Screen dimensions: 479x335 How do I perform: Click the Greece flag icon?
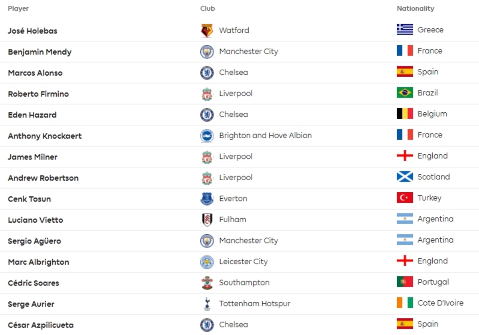pyautogui.click(x=405, y=30)
